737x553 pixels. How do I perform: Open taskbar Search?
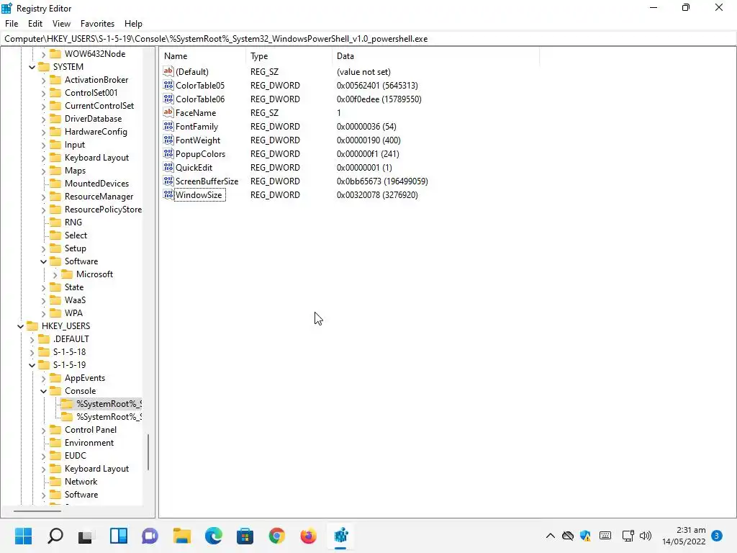[55, 536]
